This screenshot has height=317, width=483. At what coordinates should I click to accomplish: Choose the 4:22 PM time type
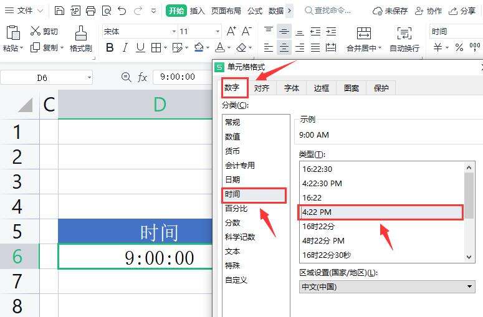[x=381, y=212]
